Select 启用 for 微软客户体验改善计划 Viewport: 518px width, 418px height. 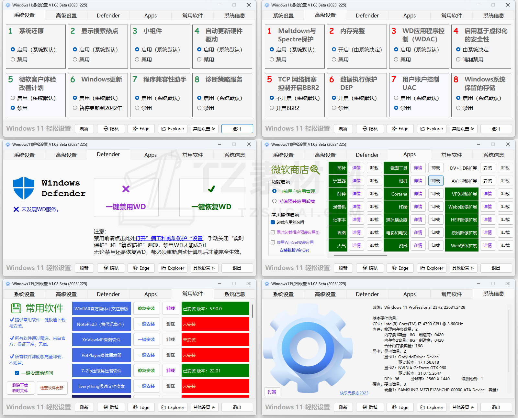tap(13, 98)
